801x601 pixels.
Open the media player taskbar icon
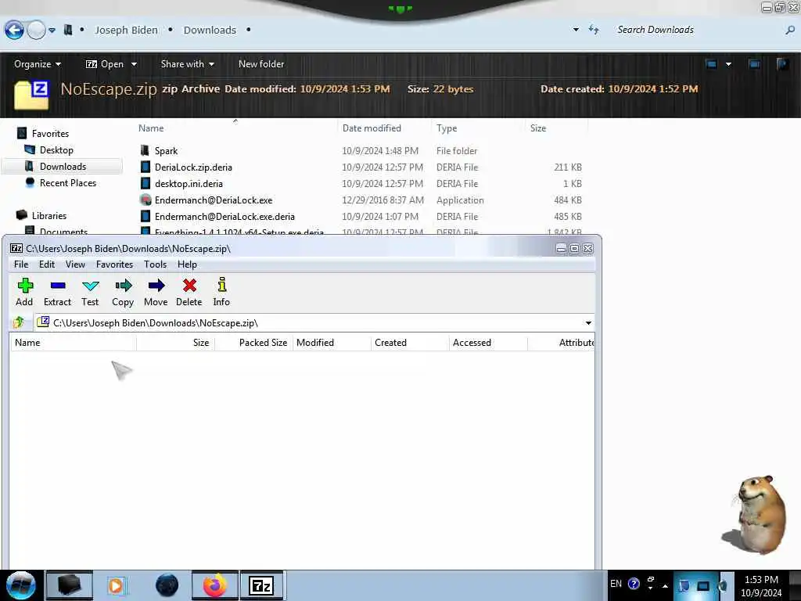116,585
